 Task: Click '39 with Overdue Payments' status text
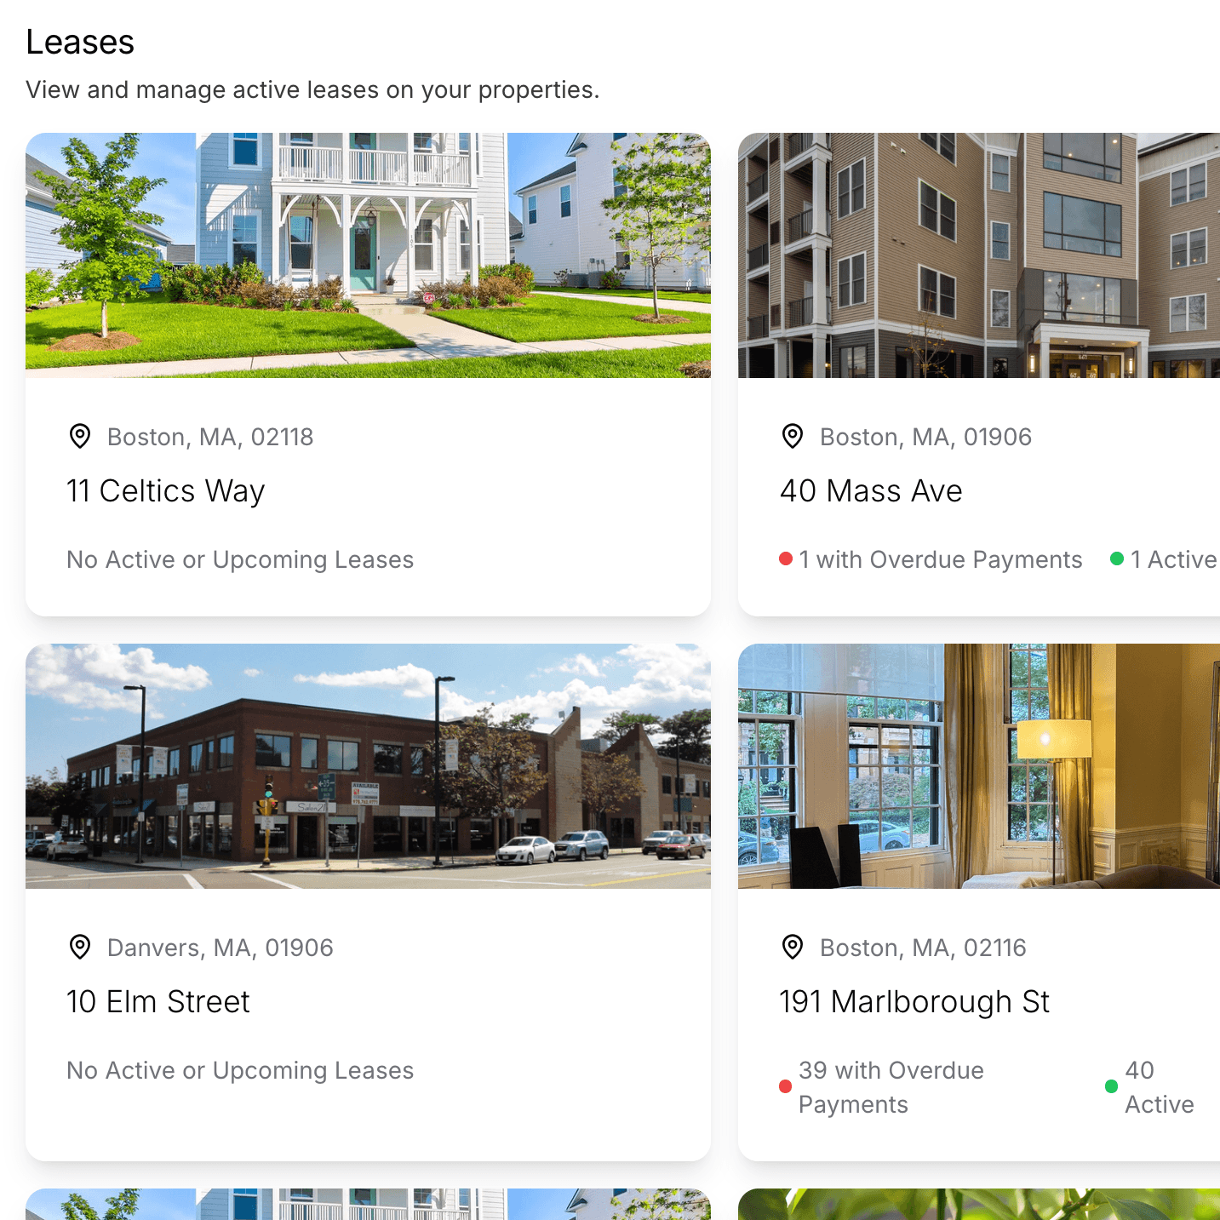coord(891,1087)
